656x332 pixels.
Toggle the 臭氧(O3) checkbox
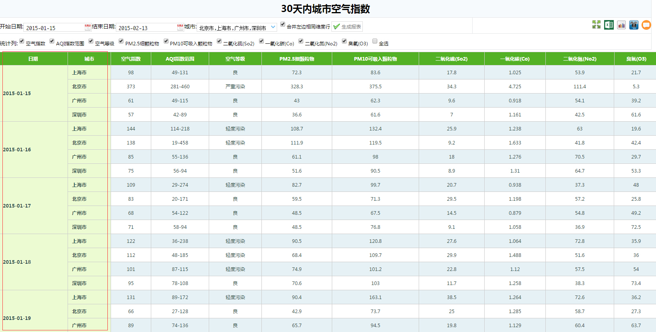344,41
